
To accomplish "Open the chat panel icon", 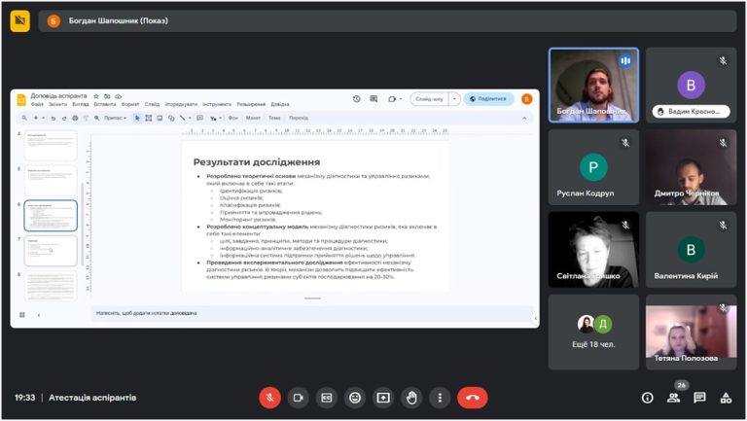I will pos(700,398).
